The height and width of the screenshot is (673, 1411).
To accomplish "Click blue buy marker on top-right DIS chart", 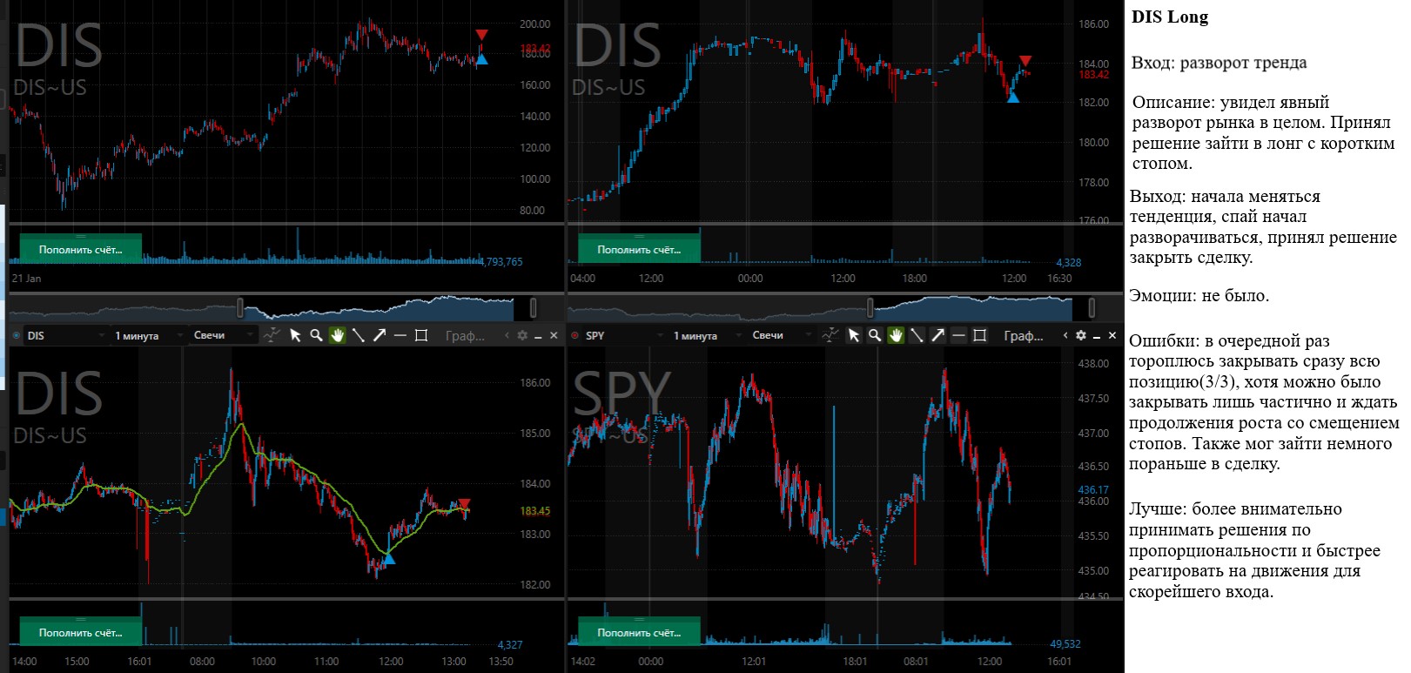I will 1013,98.
